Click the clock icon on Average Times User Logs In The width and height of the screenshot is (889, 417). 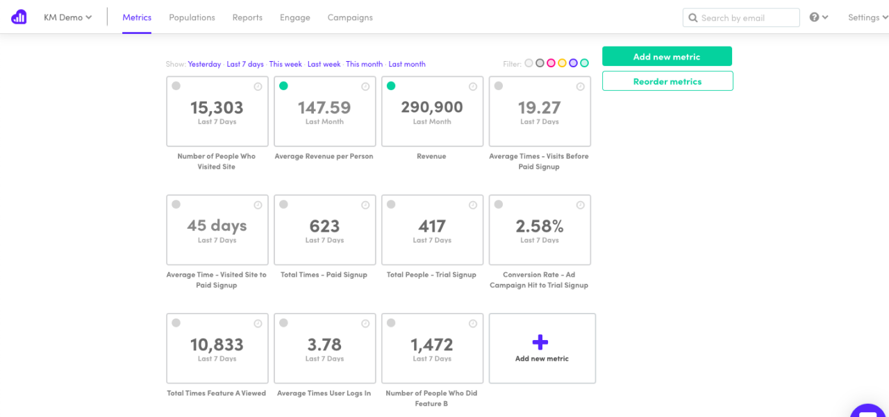click(365, 323)
